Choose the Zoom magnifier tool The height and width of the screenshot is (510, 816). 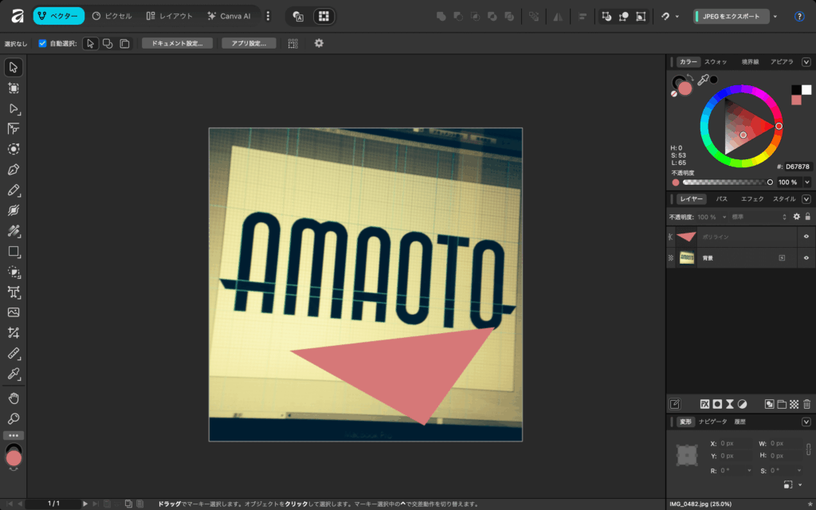(14, 418)
